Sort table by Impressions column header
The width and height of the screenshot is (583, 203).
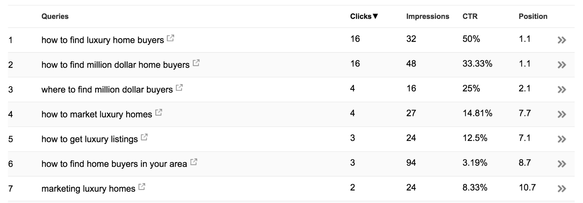[428, 16]
